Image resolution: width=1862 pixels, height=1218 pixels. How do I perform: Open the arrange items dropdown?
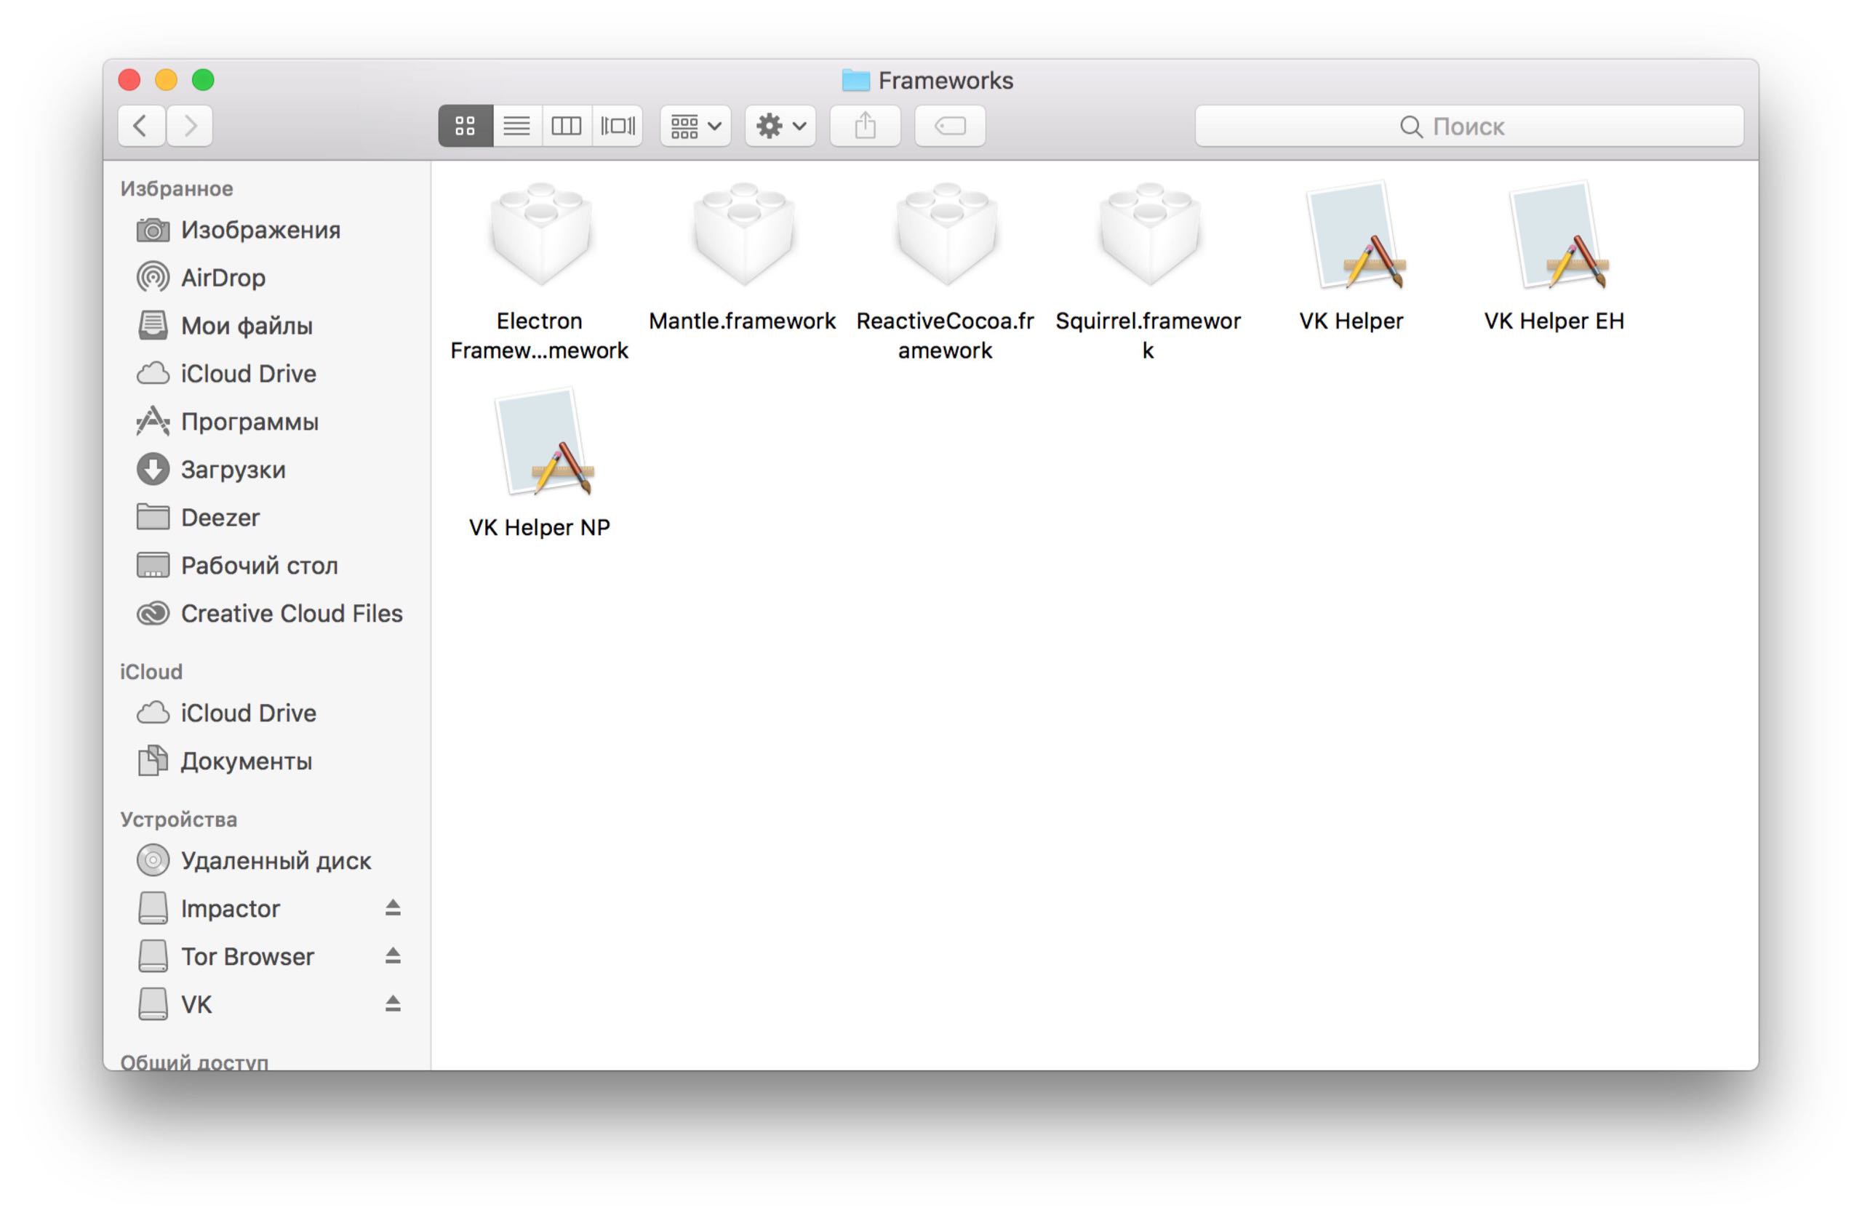[x=695, y=126]
